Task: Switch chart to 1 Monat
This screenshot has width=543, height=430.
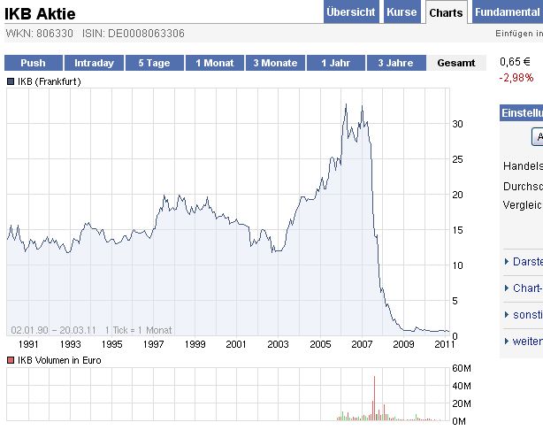Action: (215, 63)
